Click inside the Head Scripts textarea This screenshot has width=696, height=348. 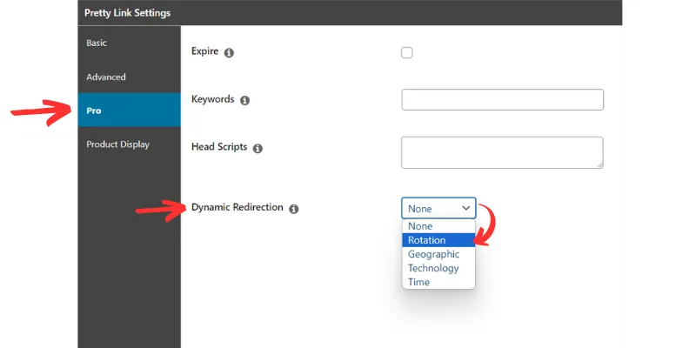(x=502, y=151)
